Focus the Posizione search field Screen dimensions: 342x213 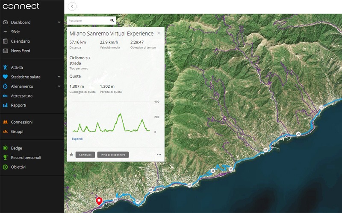click(91, 20)
